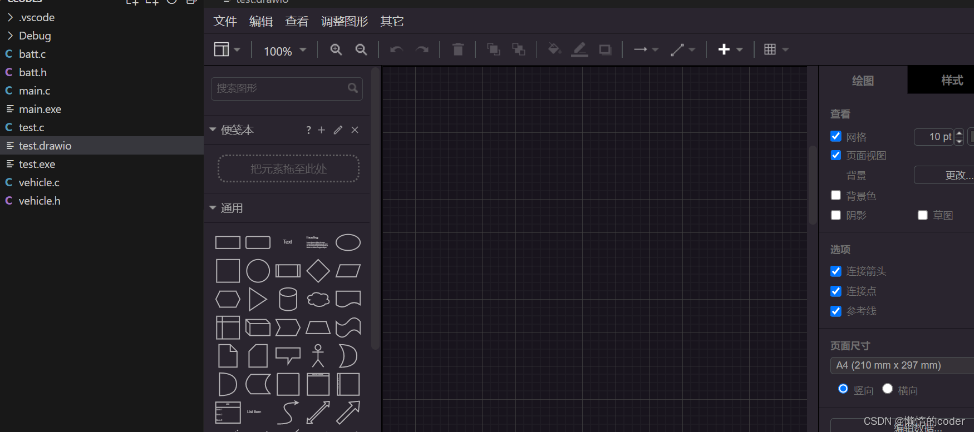Click the undo arrow icon
The width and height of the screenshot is (974, 432).
[x=397, y=49]
